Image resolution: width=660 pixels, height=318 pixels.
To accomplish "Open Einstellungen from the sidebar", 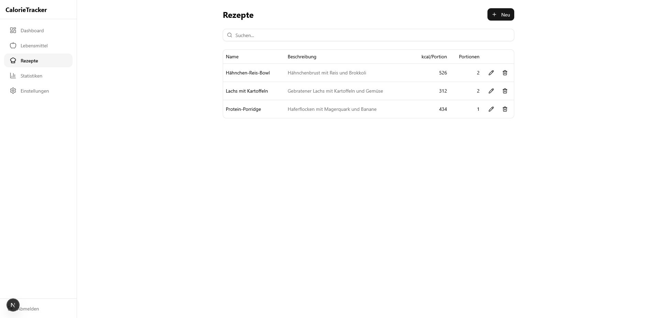I will coord(34,91).
